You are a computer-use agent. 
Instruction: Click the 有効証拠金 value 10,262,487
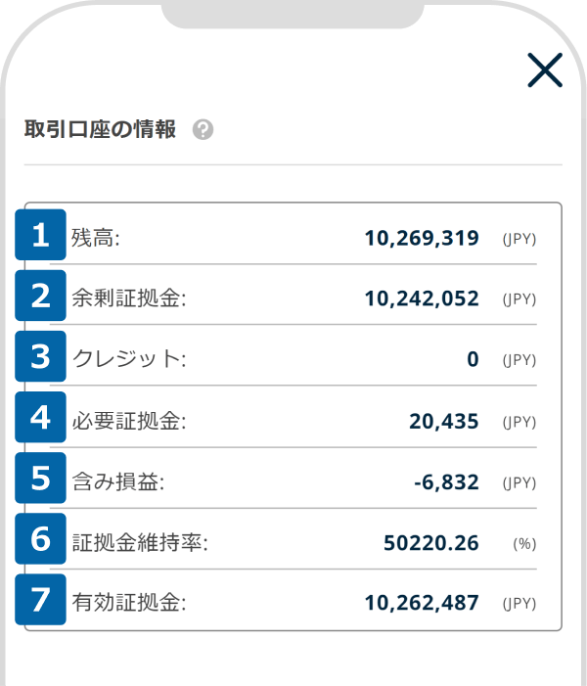(421, 603)
